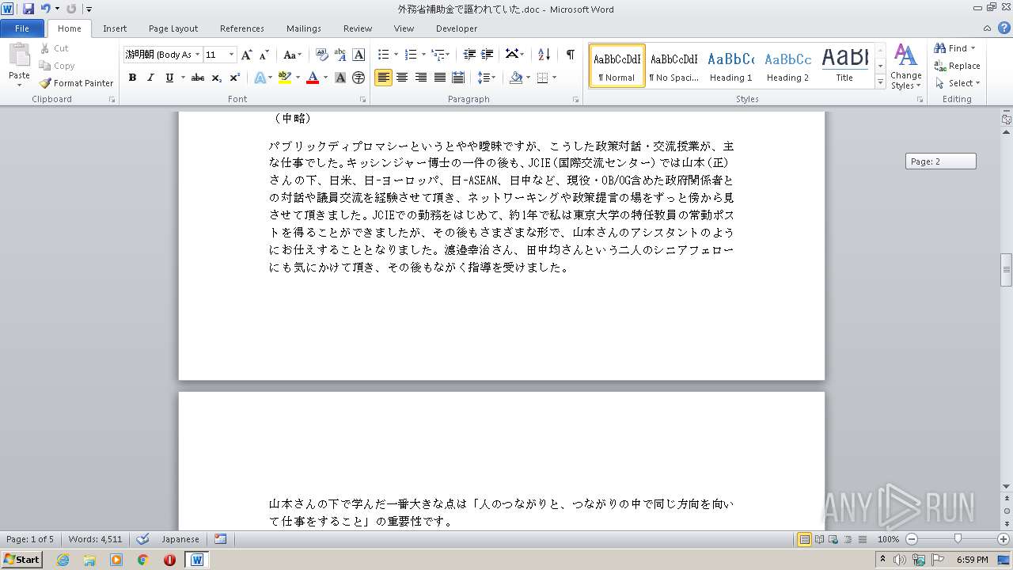This screenshot has height=570, width=1013.
Task: Activate Format Painter
Action: (x=77, y=83)
